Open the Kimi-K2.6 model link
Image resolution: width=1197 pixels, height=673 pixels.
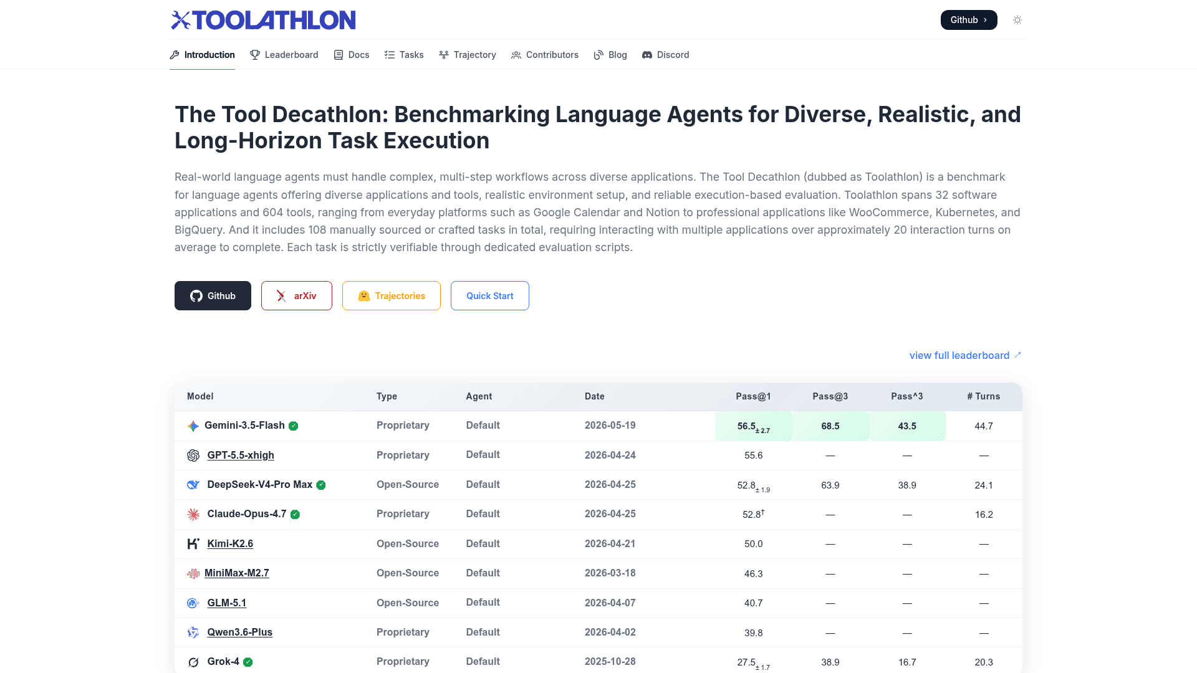click(x=230, y=543)
